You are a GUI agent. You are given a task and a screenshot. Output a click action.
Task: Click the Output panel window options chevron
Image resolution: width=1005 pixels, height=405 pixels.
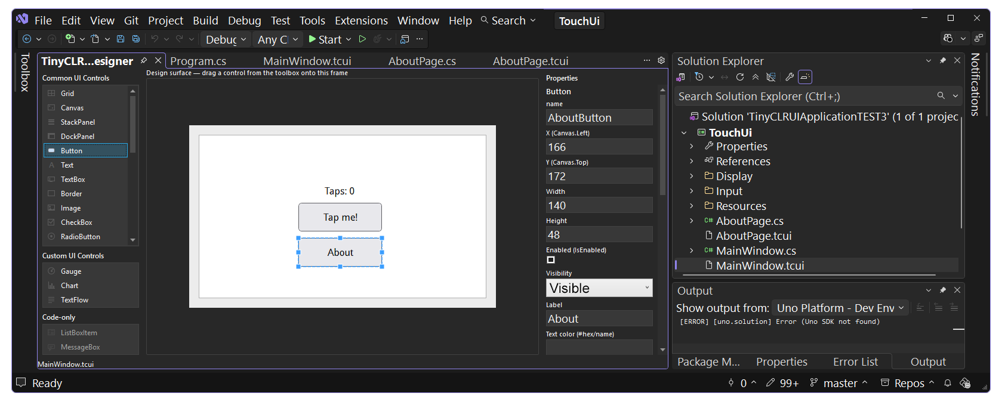929,290
